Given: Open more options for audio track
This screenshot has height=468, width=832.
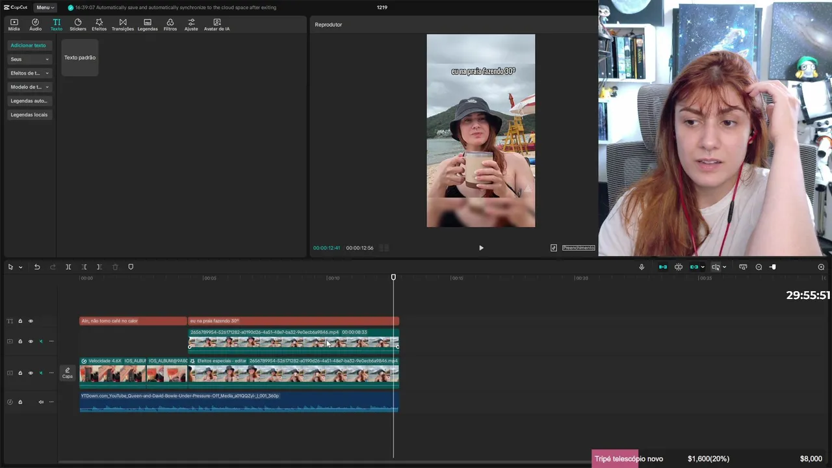Looking at the screenshot, I should (51, 402).
